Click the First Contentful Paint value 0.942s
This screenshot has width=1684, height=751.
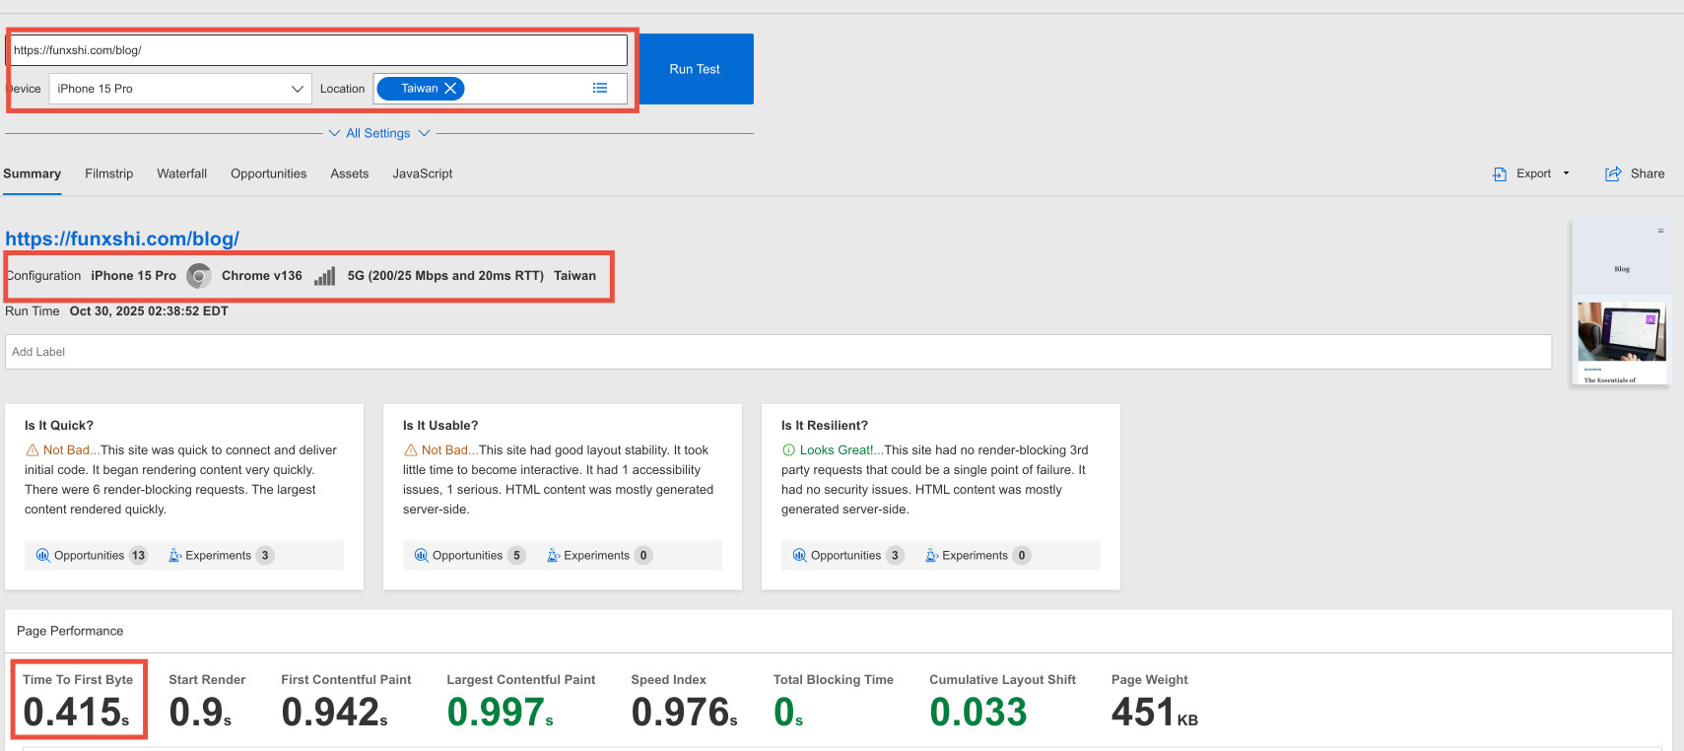pyautogui.click(x=334, y=713)
